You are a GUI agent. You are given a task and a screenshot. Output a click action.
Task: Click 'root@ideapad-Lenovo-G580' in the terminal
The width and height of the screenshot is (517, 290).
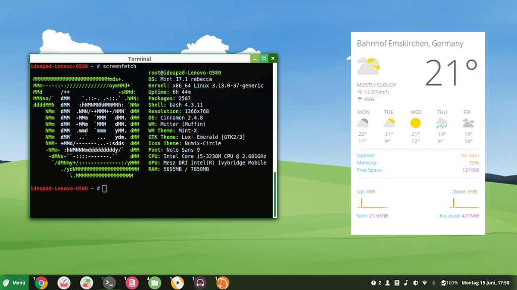tap(185, 73)
